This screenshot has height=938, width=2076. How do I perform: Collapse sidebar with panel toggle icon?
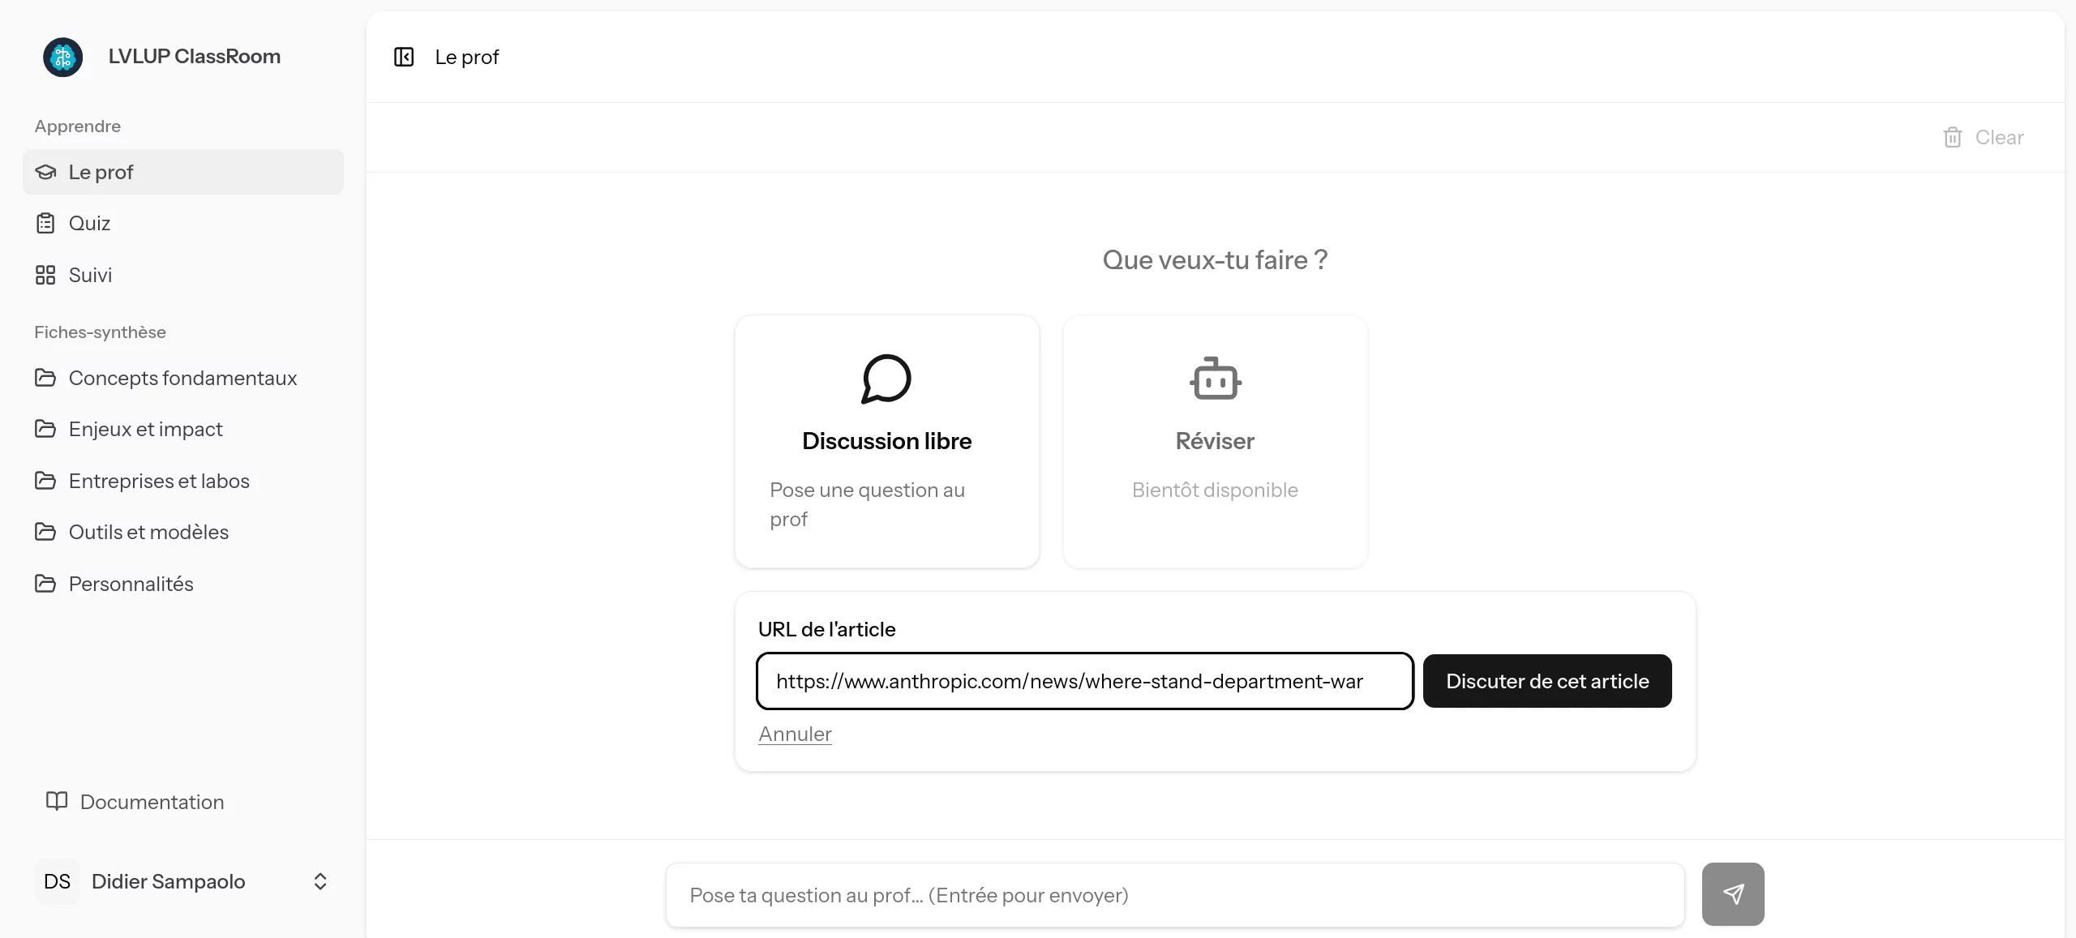404,57
